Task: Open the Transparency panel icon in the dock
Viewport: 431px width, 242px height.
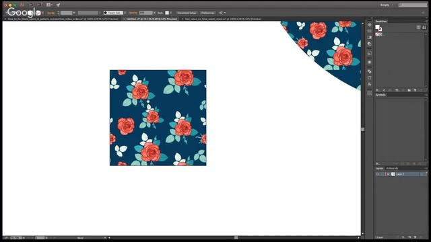Action: tap(370, 44)
